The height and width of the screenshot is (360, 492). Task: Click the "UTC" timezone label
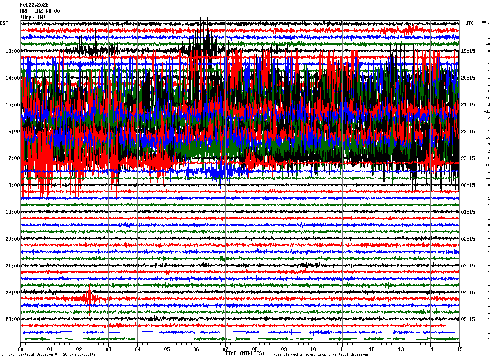point(470,23)
